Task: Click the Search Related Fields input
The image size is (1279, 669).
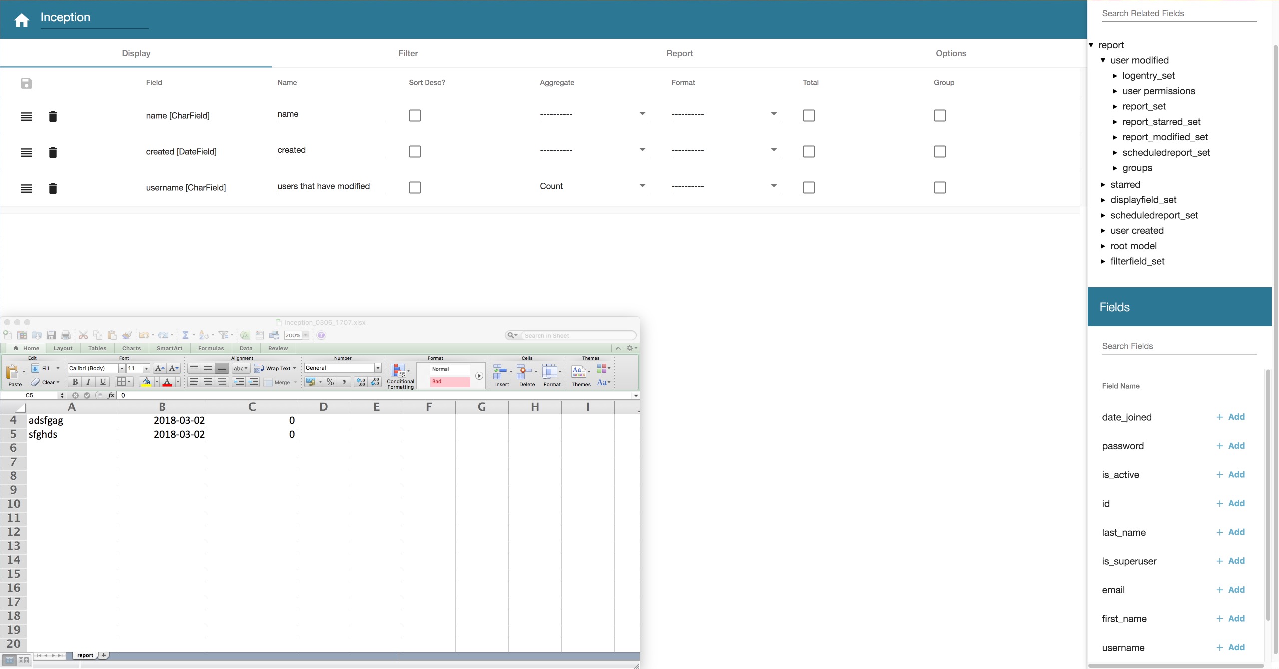Action: click(x=1179, y=14)
